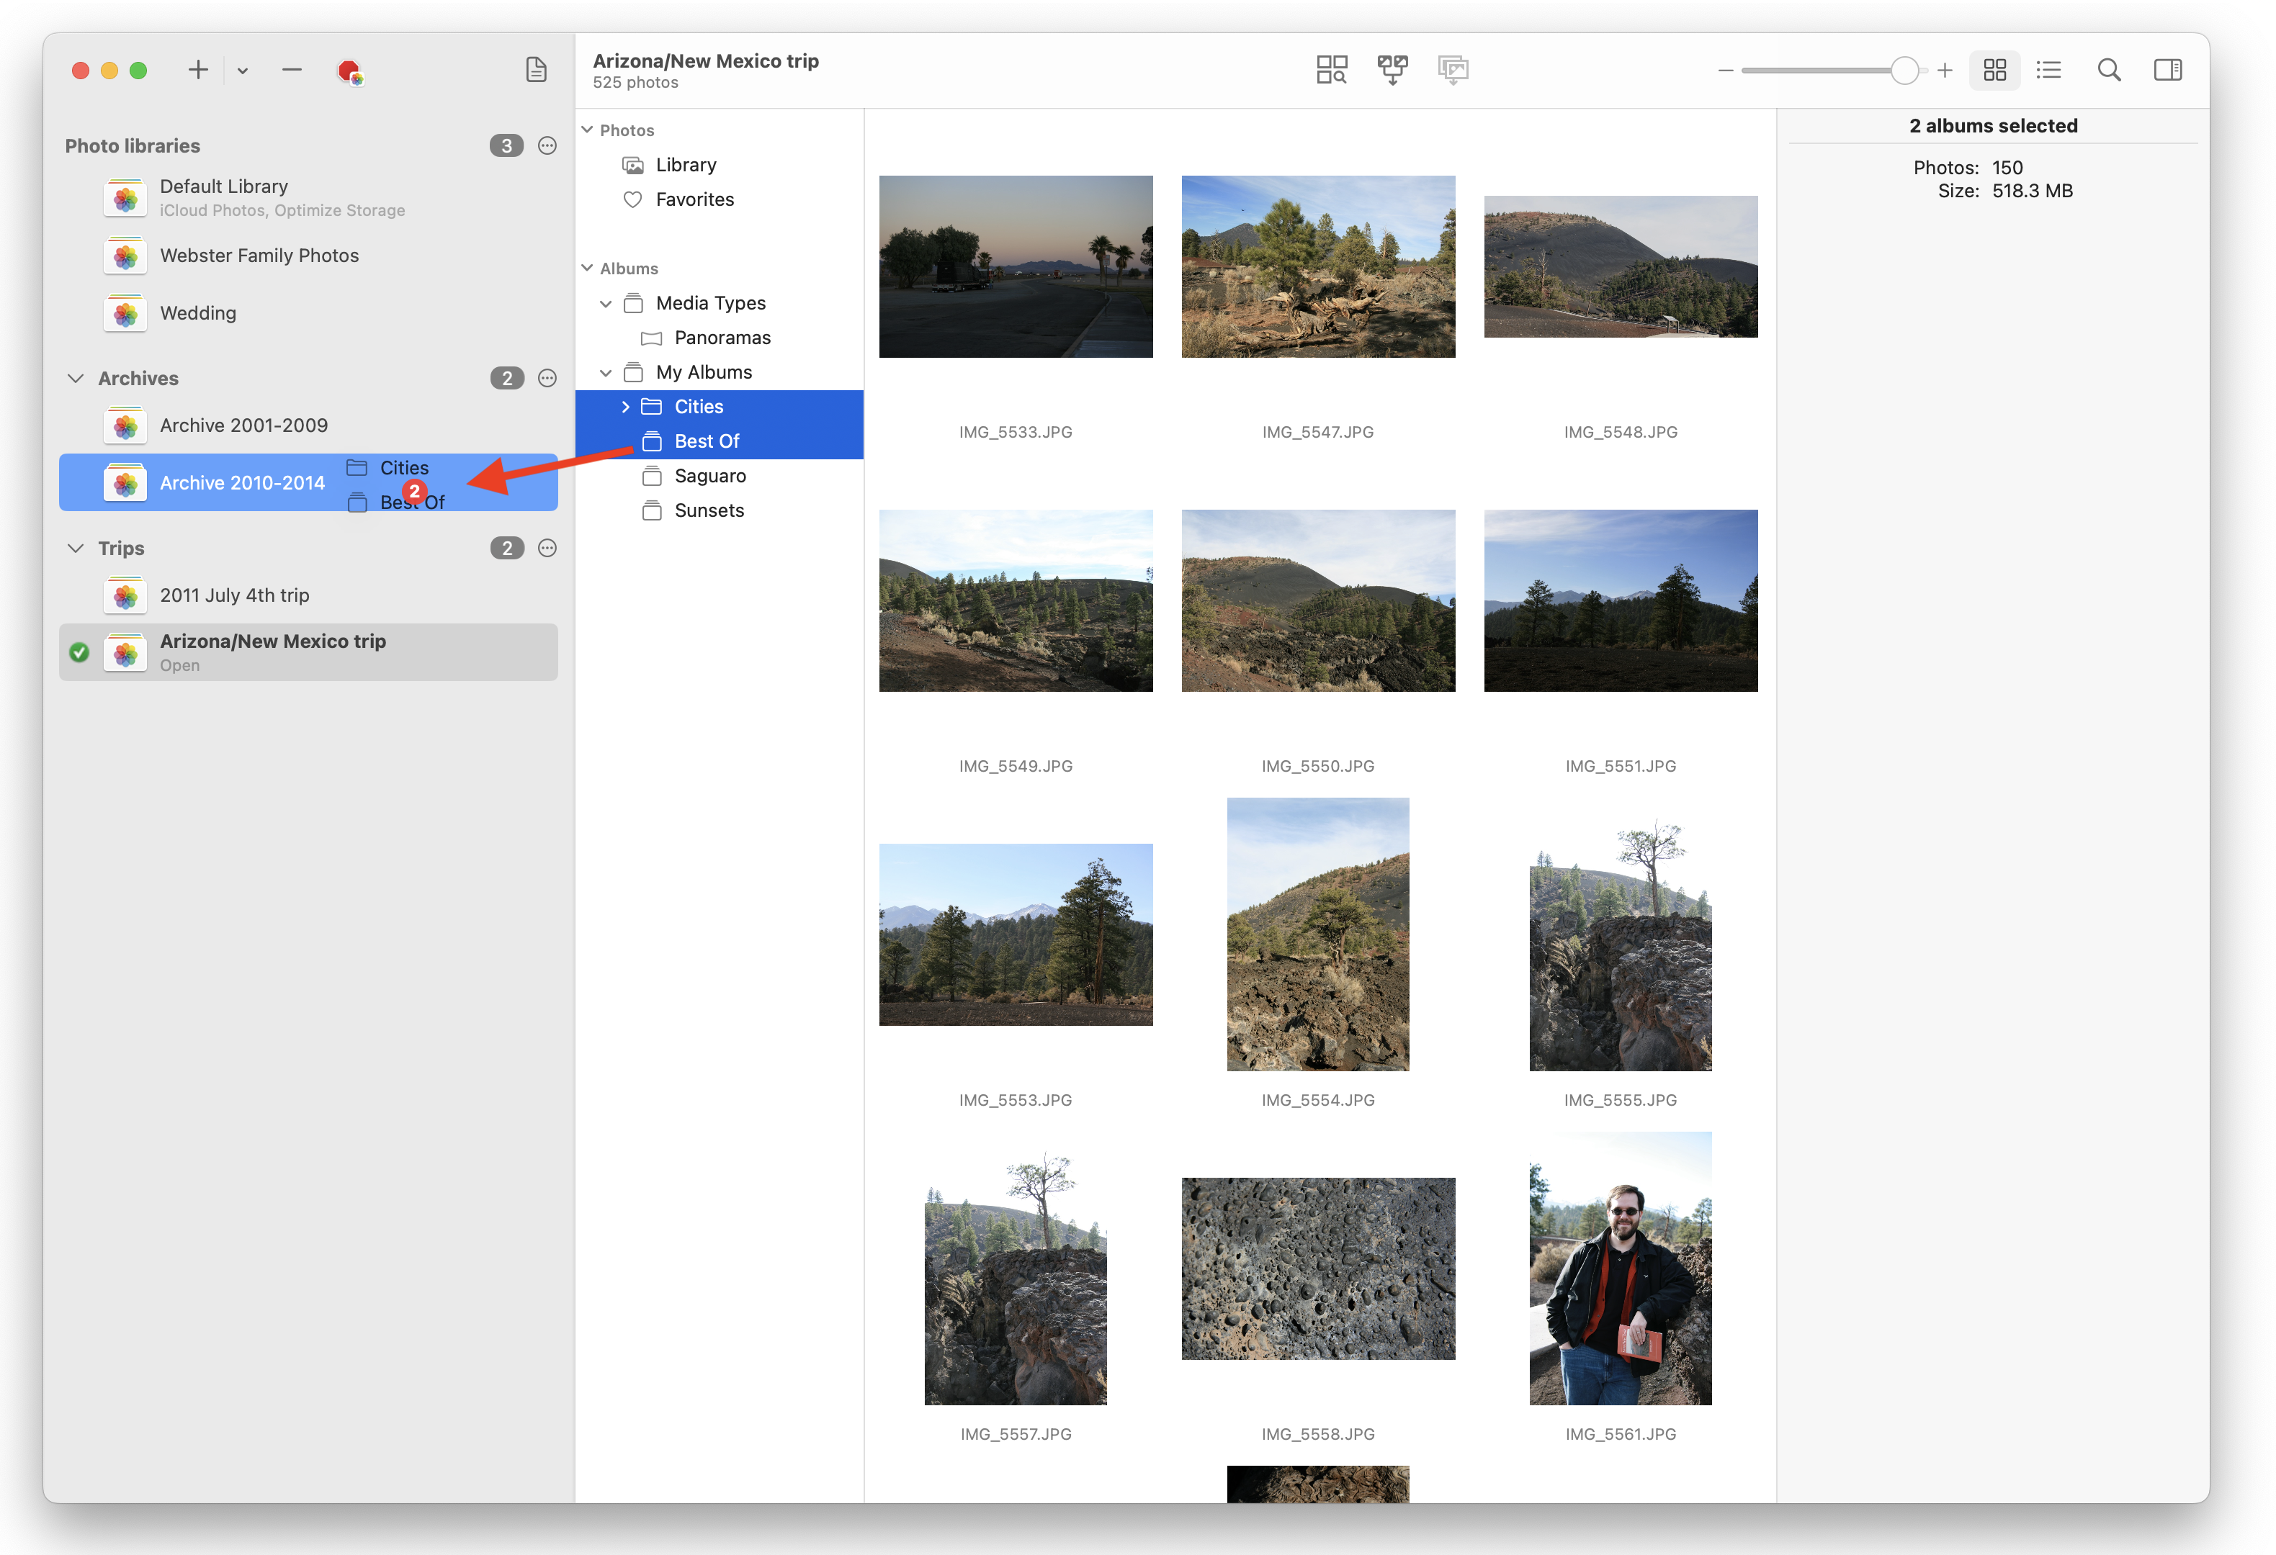Click the find duplicates toolbar icon
Image resolution: width=2276 pixels, height=1555 pixels.
pyautogui.click(x=1331, y=70)
